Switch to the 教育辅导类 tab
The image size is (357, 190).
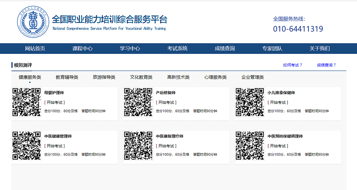(x=67, y=77)
